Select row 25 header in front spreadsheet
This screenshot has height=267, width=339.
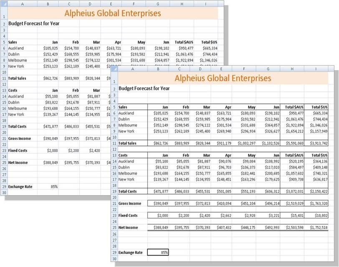pyautogui.click(x=114, y=228)
